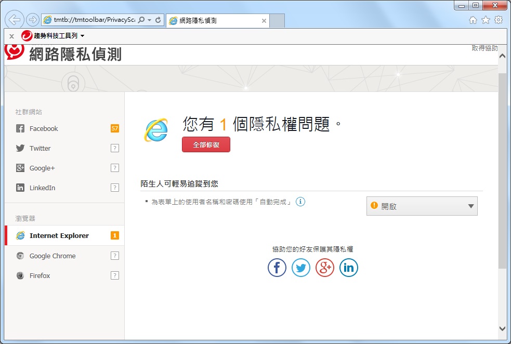Share via the Facebook circle icon
This screenshot has width=511, height=344.
click(277, 268)
